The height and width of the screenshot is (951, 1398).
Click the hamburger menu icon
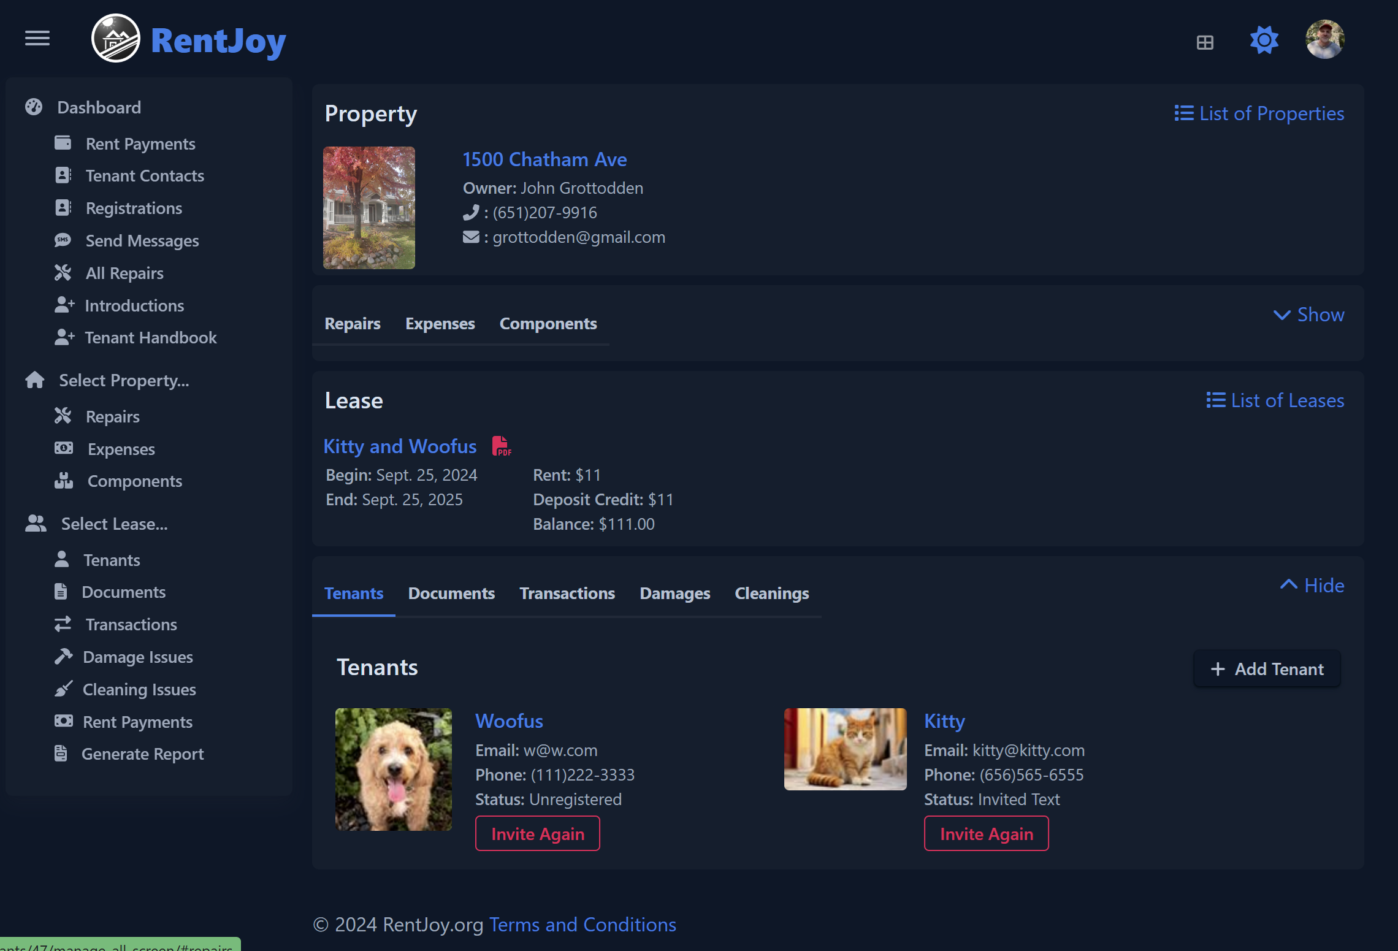(37, 38)
